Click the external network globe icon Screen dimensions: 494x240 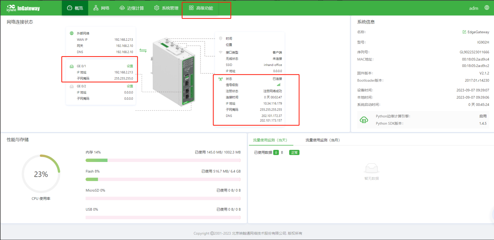coord(72,33)
